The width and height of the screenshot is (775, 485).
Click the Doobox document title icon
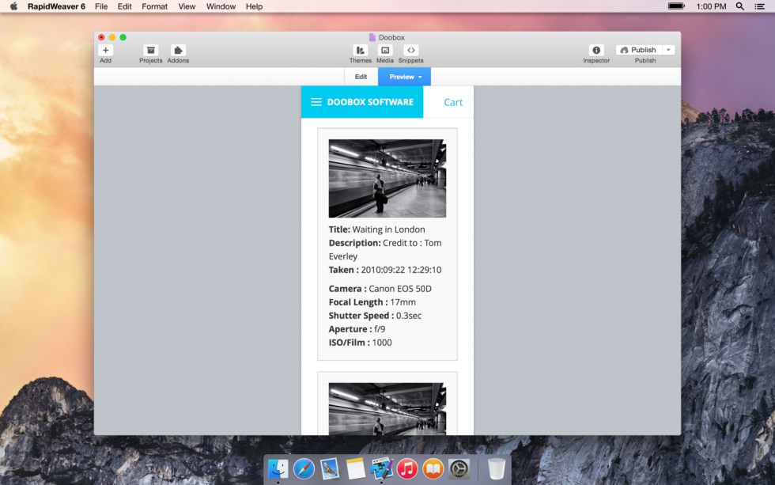tap(372, 37)
